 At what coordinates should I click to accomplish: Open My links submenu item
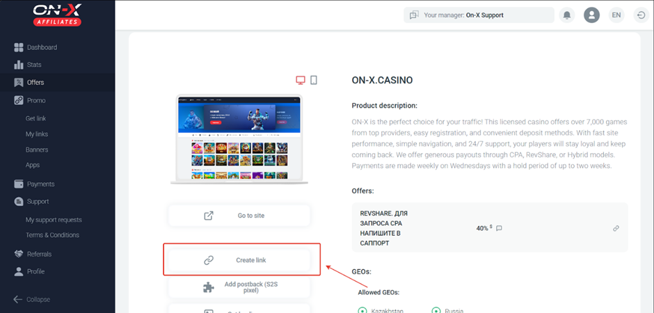(x=37, y=134)
